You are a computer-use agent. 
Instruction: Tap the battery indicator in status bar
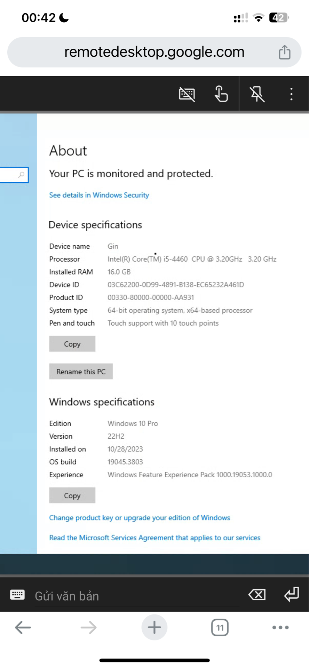[x=279, y=17]
